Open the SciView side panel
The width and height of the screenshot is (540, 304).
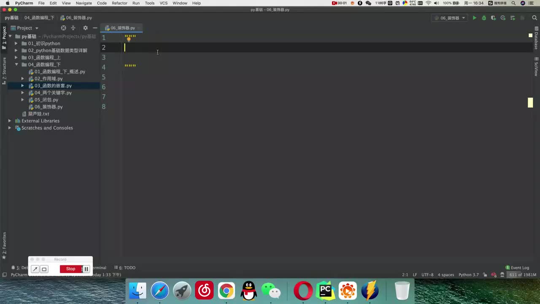pyautogui.click(x=536, y=66)
